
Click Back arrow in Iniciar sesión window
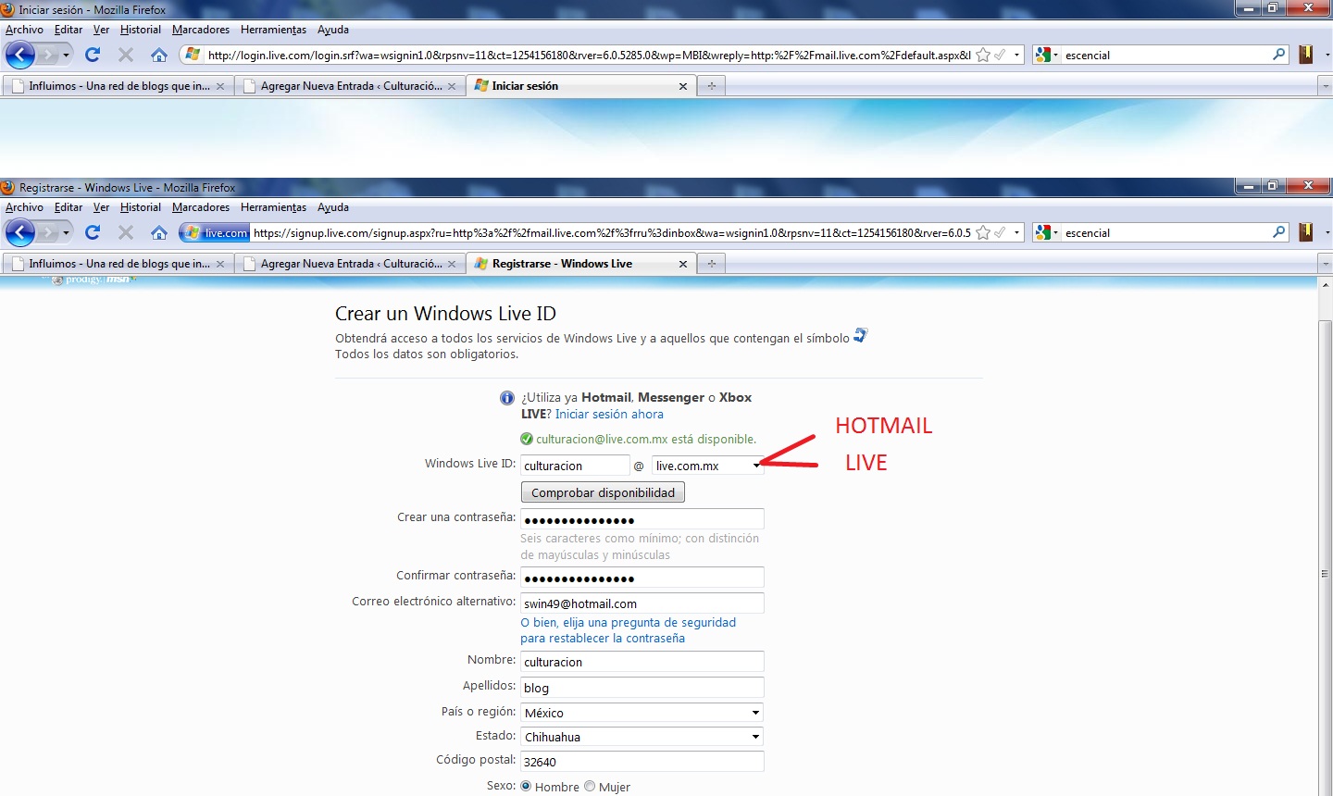pyautogui.click(x=19, y=55)
